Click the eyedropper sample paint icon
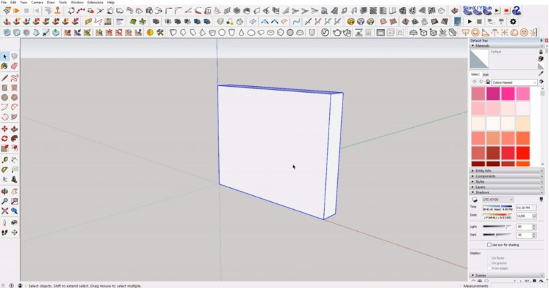Screen dimensions: 549x288 541,73
